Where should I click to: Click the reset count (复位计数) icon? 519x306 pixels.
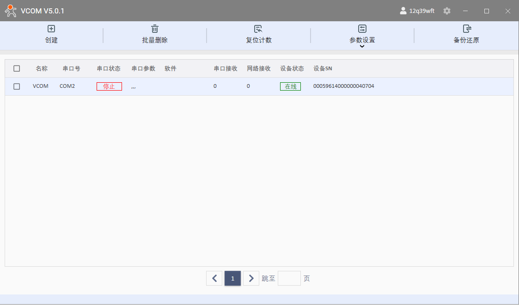tap(258, 29)
